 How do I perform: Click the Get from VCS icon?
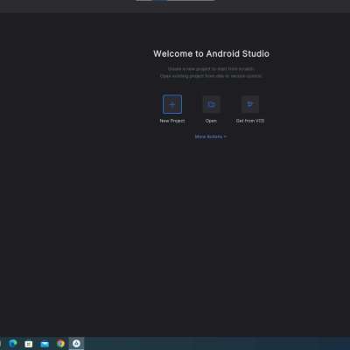(250, 104)
